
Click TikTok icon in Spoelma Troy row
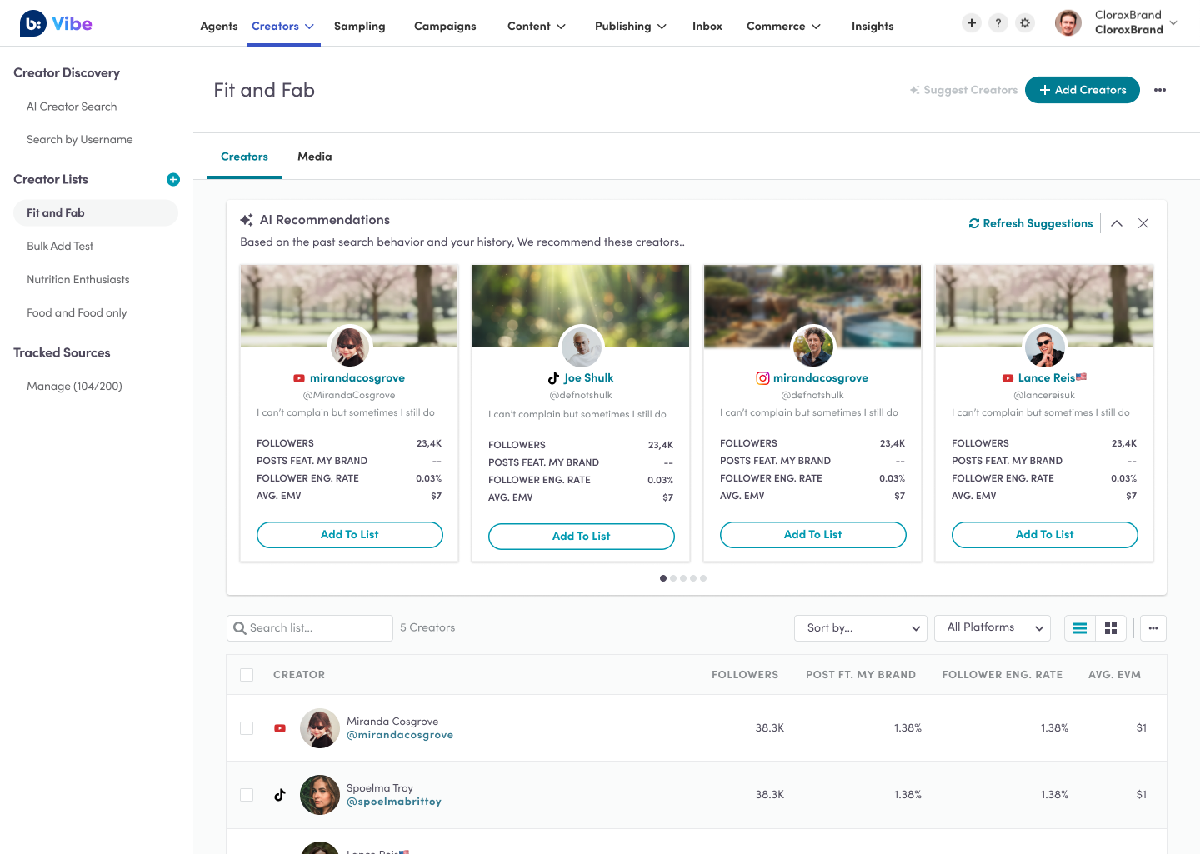[280, 795]
